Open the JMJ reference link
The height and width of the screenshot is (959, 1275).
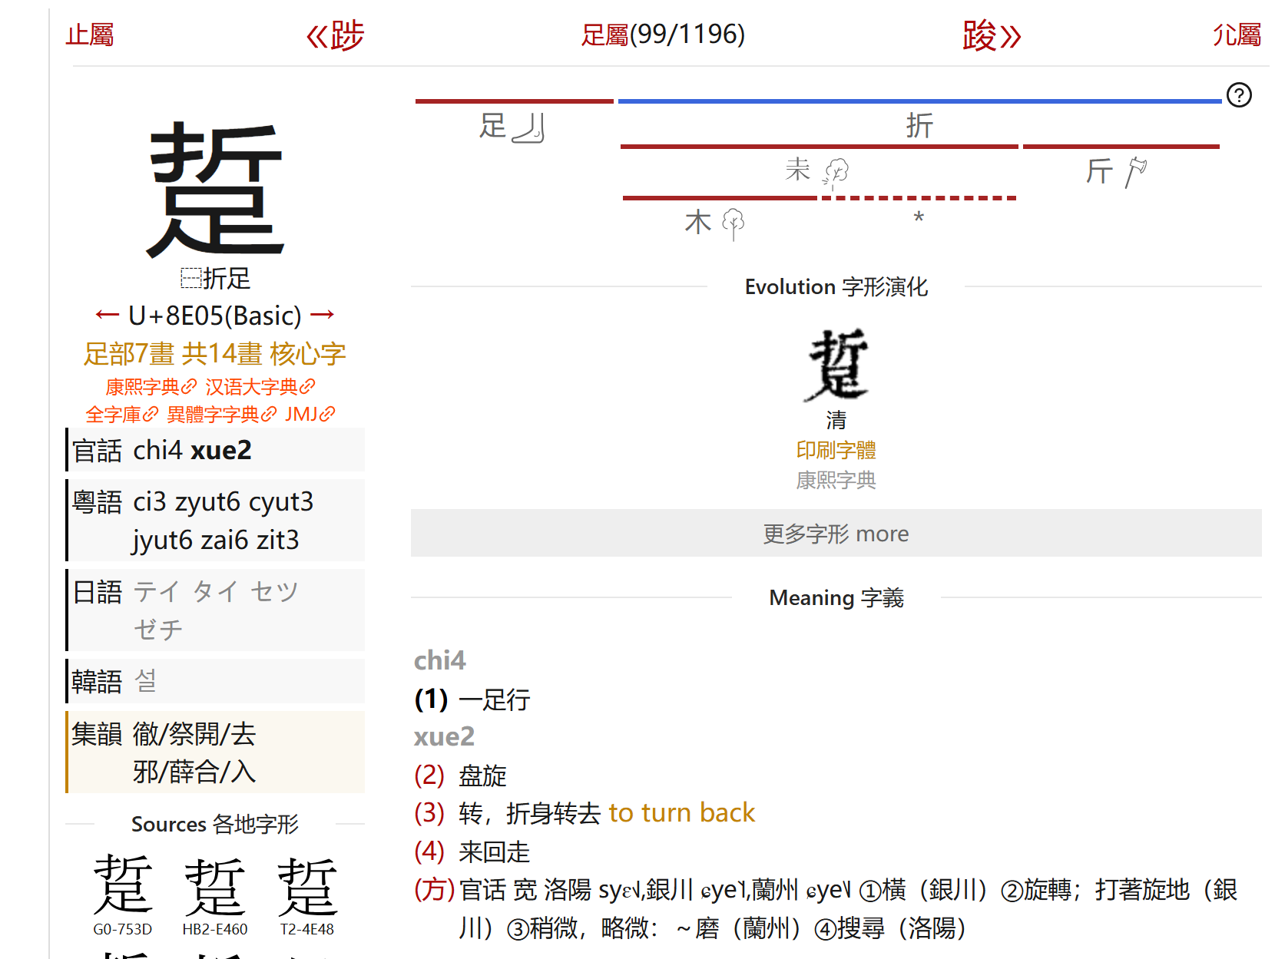301,414
